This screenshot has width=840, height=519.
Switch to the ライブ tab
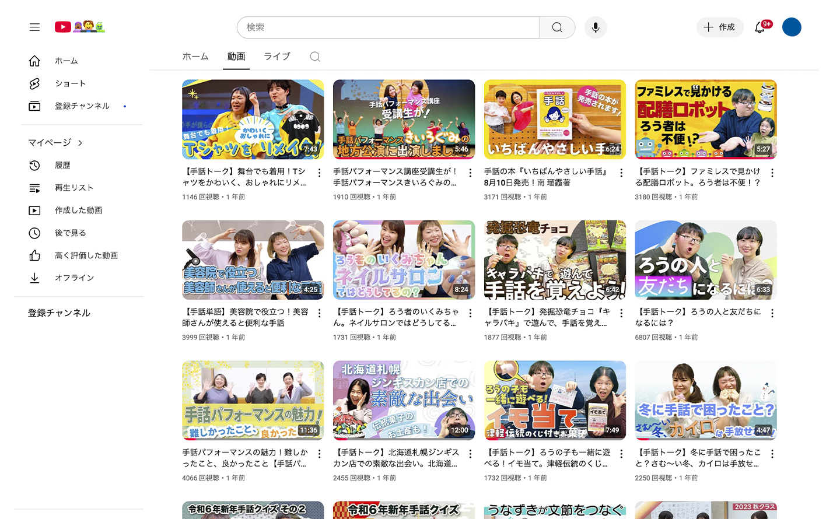click(x=276, y=57)
